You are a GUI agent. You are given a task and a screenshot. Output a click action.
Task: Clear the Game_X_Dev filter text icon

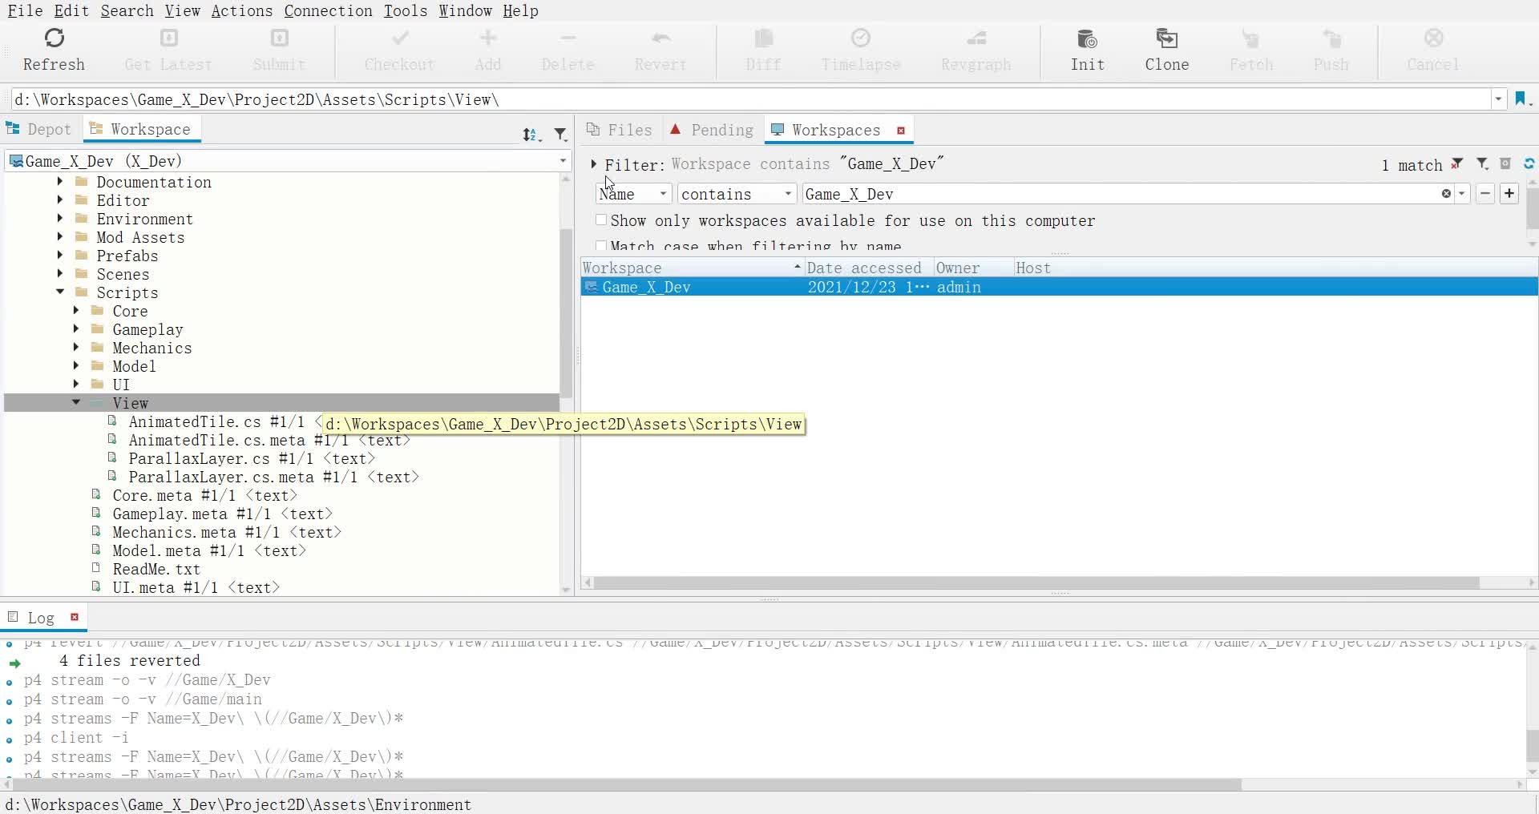click(x=1446, y=194)
